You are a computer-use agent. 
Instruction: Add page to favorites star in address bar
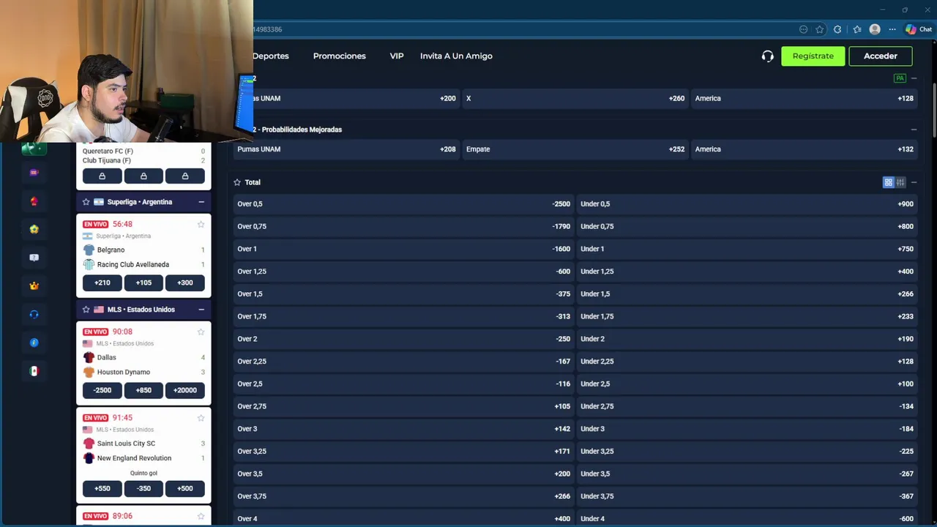(820, 29)
